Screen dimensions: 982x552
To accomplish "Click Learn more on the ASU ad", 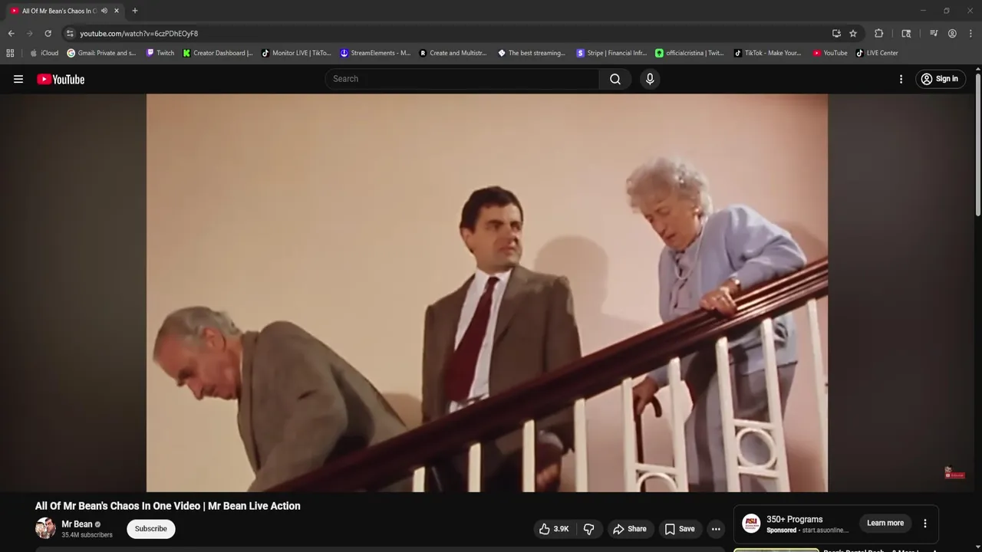I will pyautogui.click(x=885, y=523).
